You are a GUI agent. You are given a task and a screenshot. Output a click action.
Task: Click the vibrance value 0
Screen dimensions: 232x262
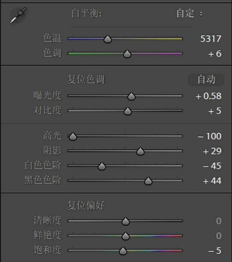[x=219, y=236]
